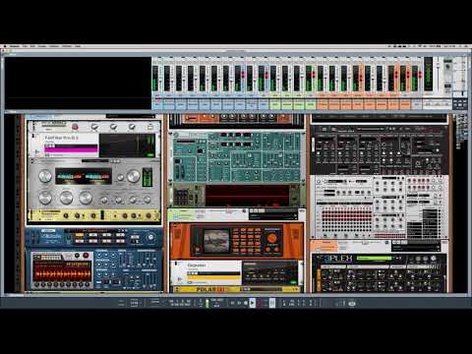Click the play triangle on Familiar World 2 device
The image size is (472, 354).
coord(36,151)
